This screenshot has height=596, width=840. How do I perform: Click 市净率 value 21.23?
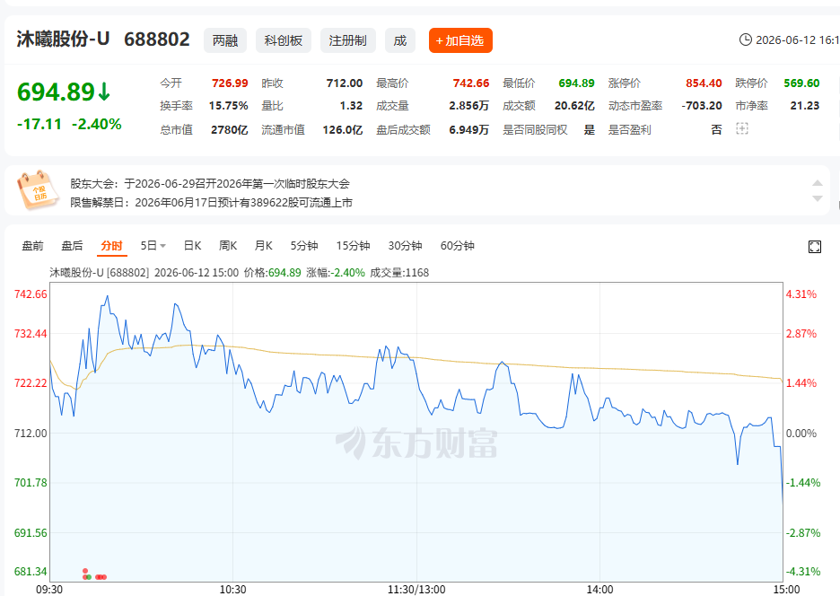click(x=805, y=106)
